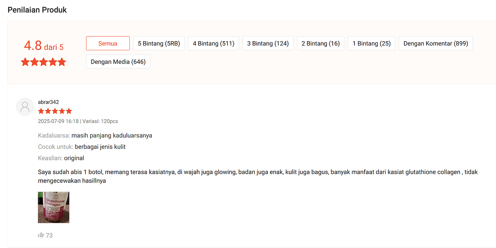Click the Keaslian: original line
Viewport: 496px width, 248px height.
(x=61, y=158)
